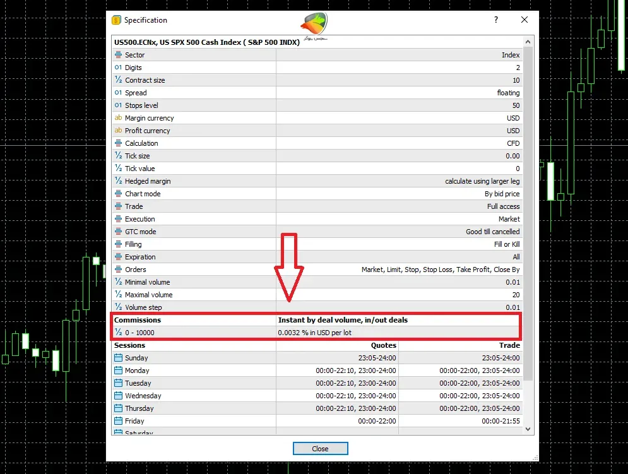The width and height of the screenshot is (628, 474).
Task: Click the Close button
Action: point(320,448)
